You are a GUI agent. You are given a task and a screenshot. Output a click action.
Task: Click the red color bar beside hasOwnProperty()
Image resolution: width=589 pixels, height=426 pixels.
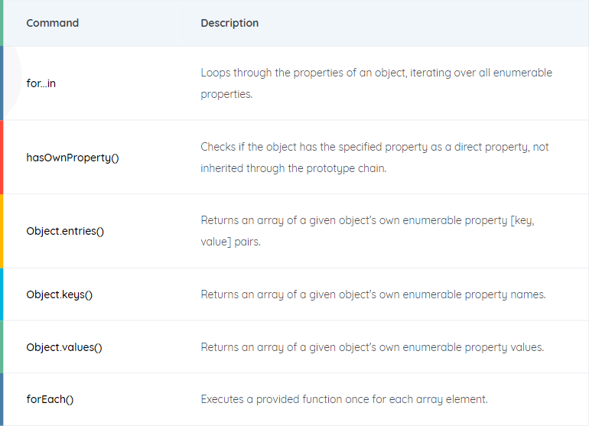[2, 158]
